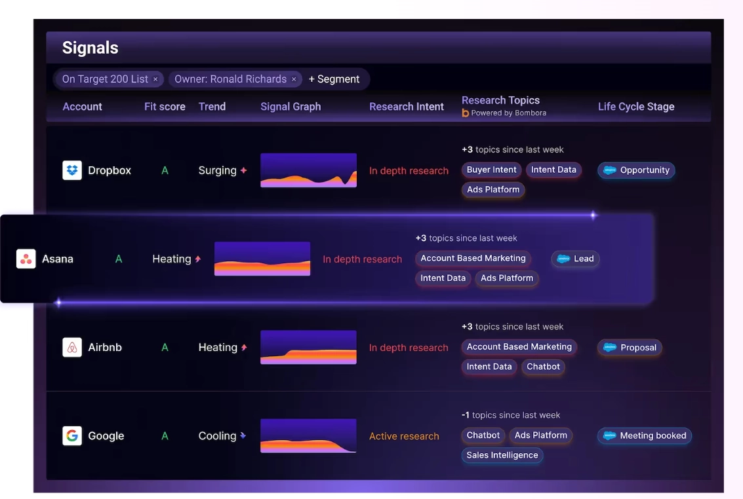Click Dropbox's In depth research status

click(x=409, y=171)
